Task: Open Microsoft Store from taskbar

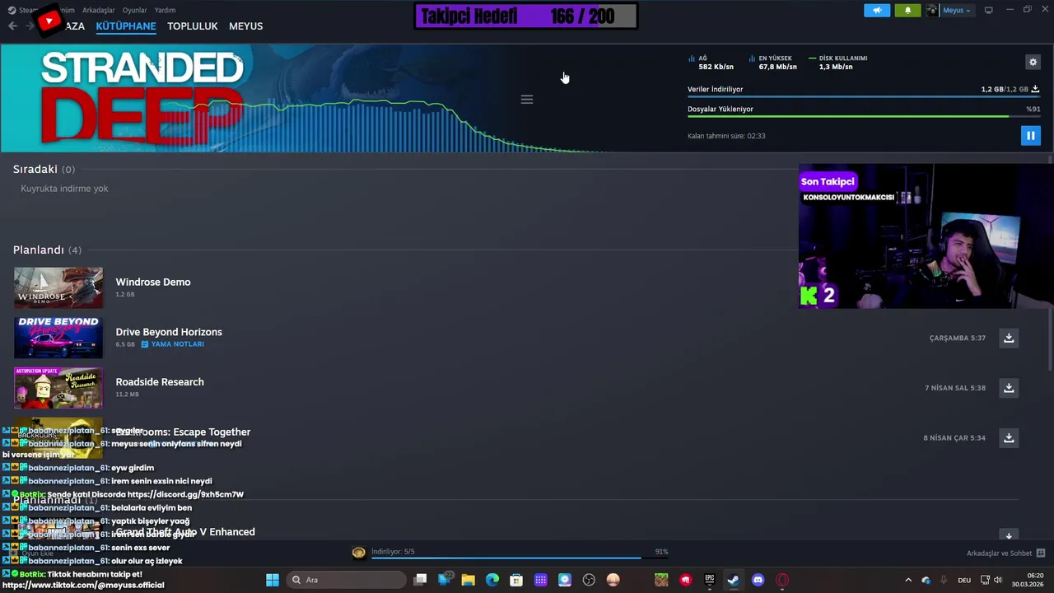Action: [x=516, y=580]
